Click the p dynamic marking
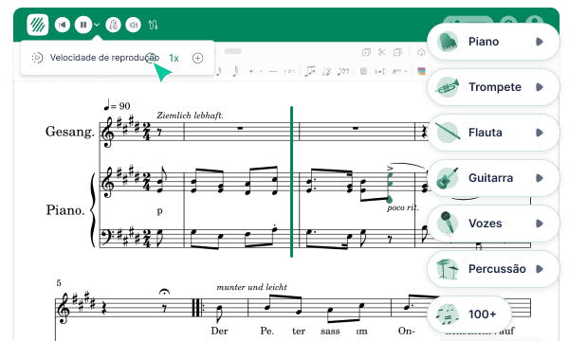569x341 pixels. click(159, 211)
